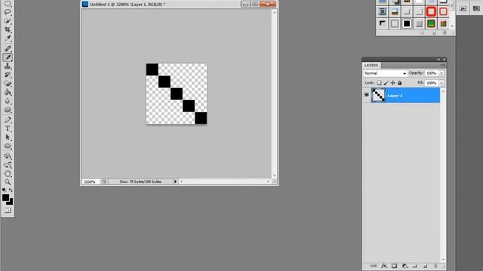Click the 3200% zoom field
This screenshot has height=271, width=483.
pos(90,182)
